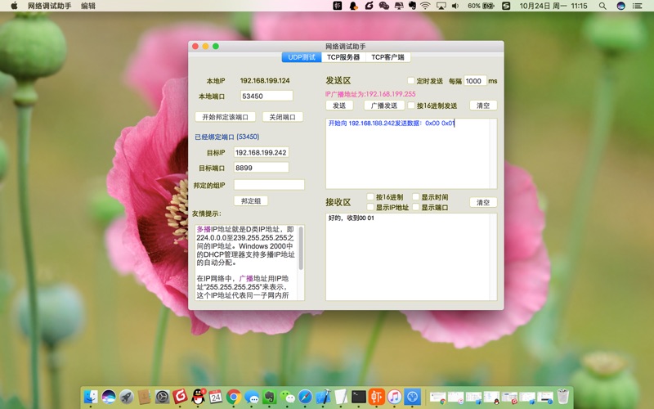
Task: Check the 显示时间 option
Action: (x=415, y=197)
